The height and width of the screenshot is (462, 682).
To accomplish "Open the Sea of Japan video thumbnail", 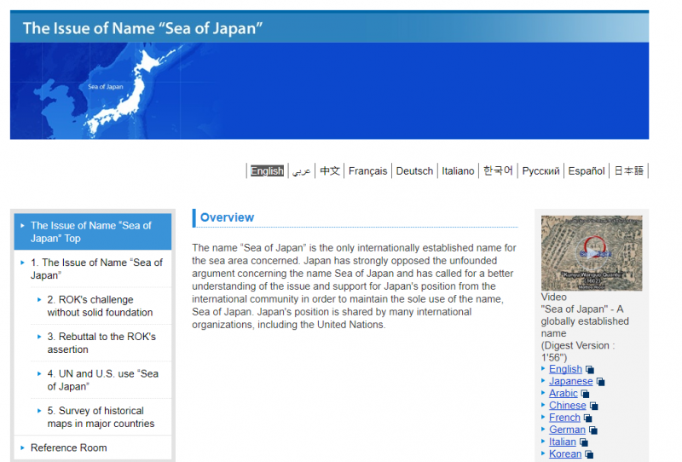I will (x=591, y=253).
